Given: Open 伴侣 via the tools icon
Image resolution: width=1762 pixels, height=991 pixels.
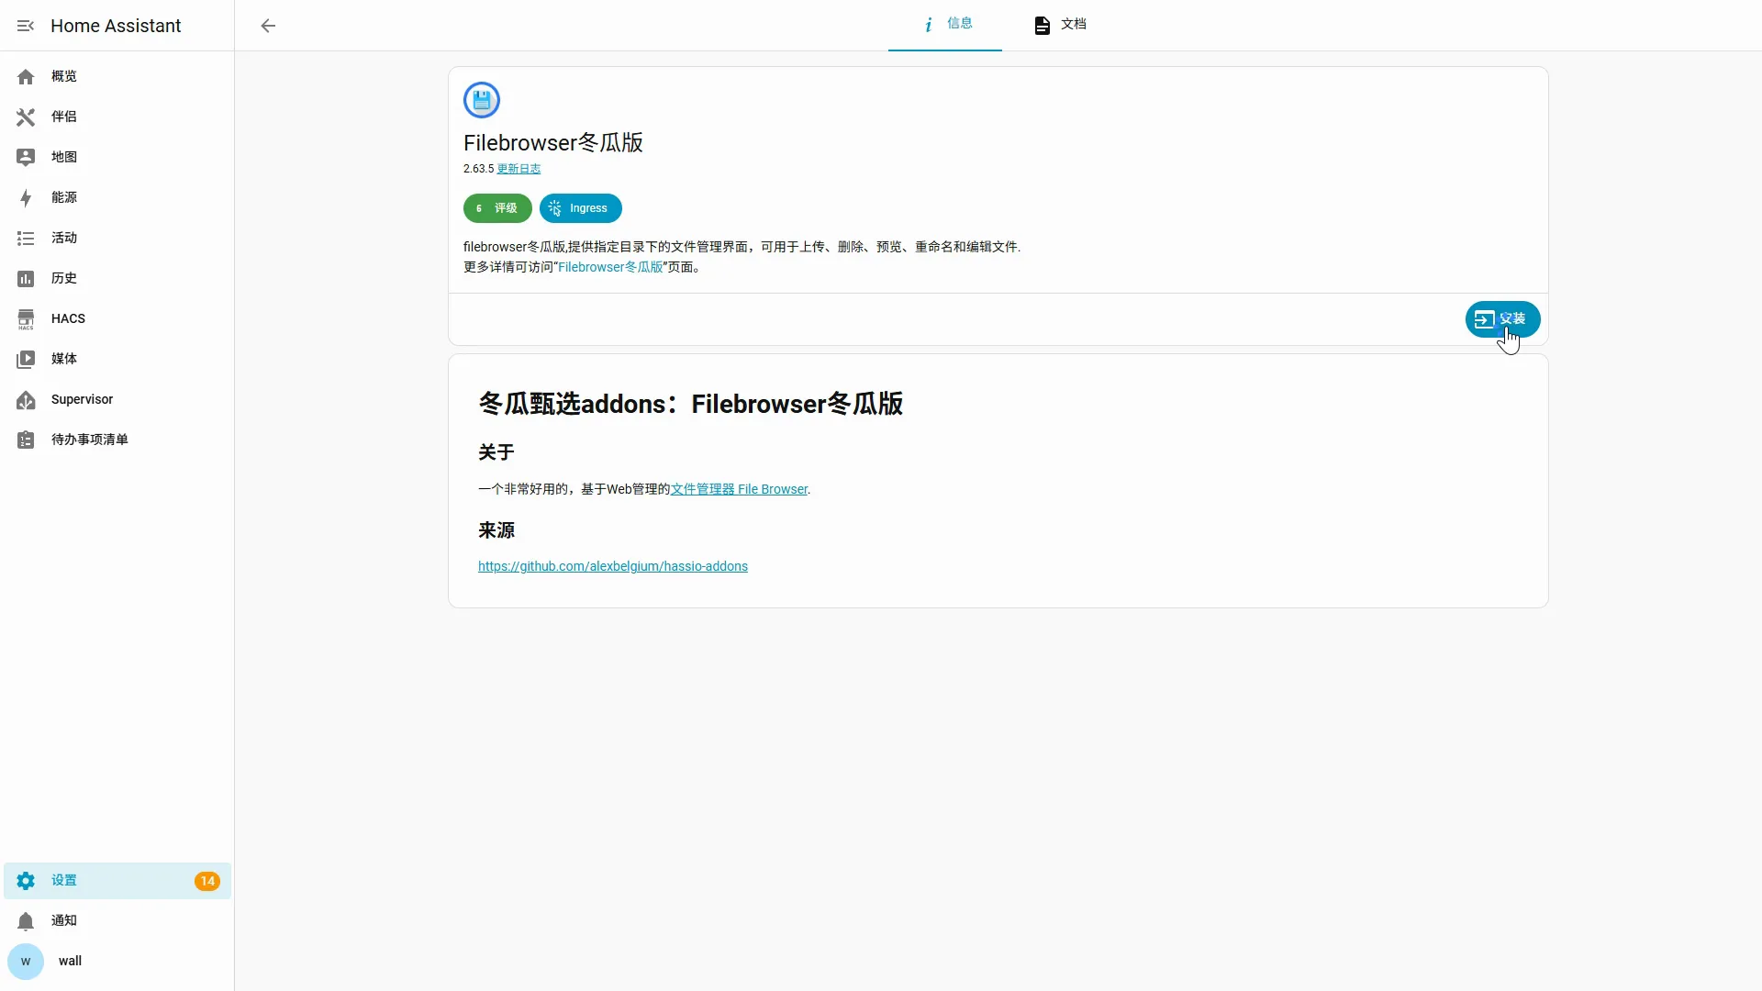Looking at the screenshot, I should click(26, 117).
